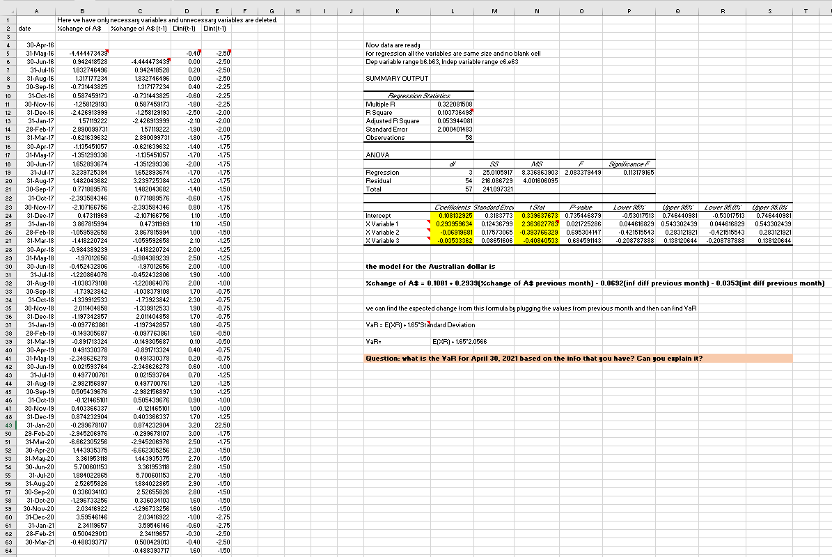Image resolution: width=832 pixels, height=557 pixels.
Task: Select the 'Multiple R' label cell
Action: (x=397, y=104)
